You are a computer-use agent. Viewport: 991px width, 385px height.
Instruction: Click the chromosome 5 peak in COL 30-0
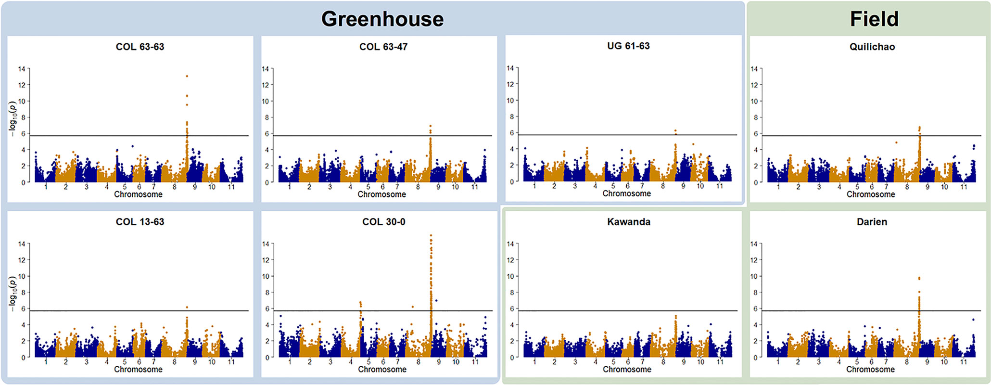360,303
